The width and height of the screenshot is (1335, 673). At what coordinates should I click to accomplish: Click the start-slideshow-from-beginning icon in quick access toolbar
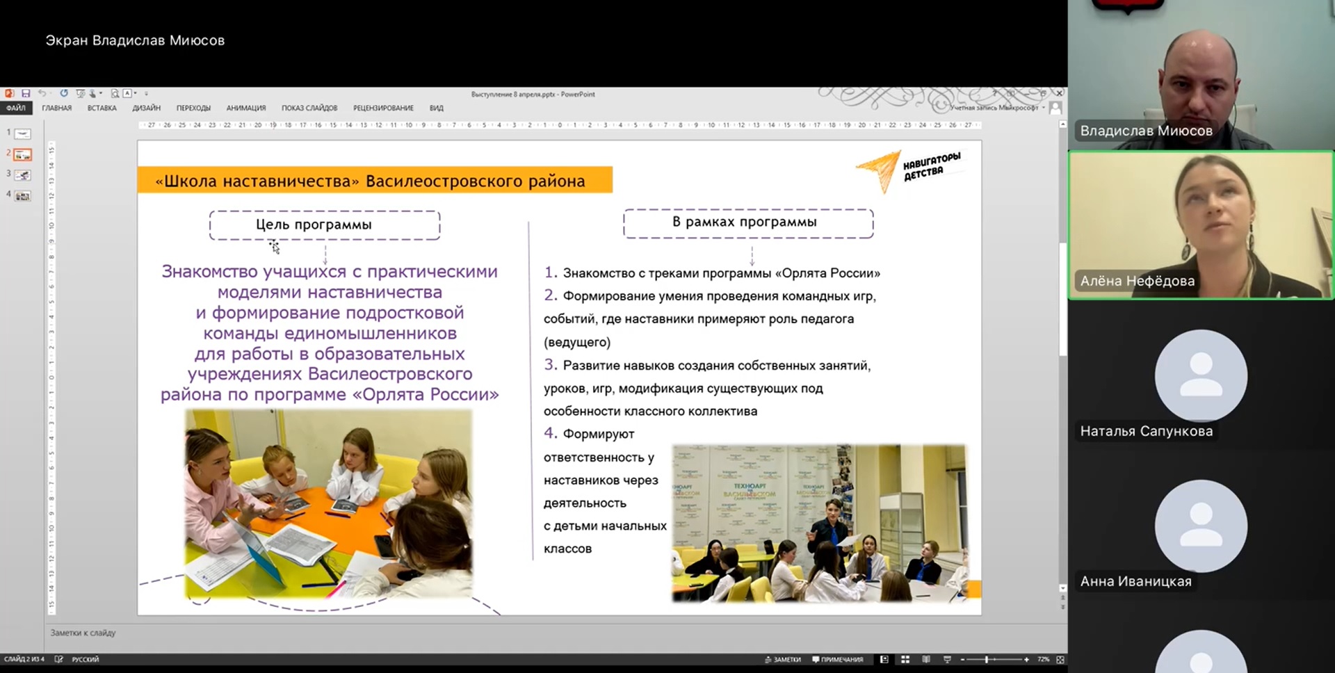point(81,94)
